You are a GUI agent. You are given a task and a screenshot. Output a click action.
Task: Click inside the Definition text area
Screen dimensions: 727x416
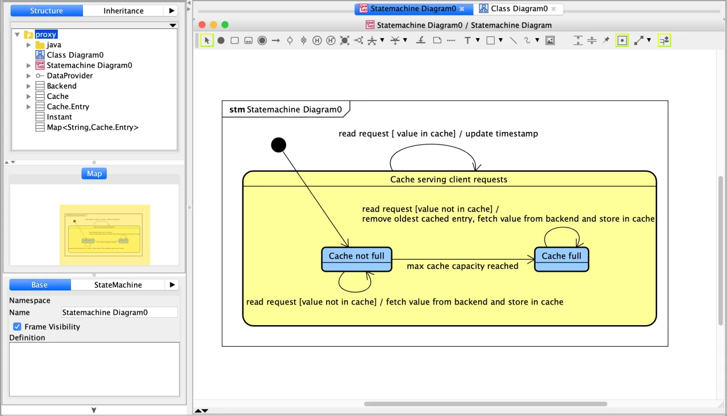click(94, 369)
